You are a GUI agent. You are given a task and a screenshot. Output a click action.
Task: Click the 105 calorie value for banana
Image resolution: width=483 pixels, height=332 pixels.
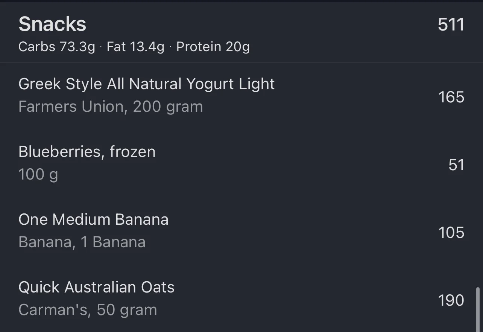tap(451, 233)
